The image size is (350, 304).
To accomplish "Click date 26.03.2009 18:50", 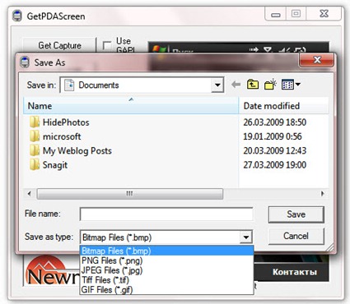I will (274, 122).
